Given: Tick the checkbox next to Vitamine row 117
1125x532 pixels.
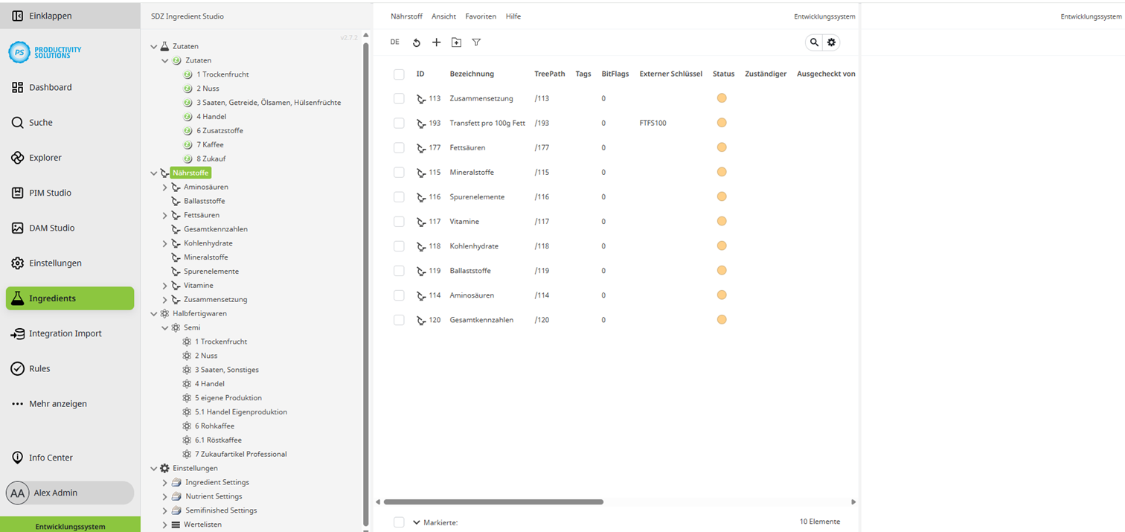Looking at the screenshot, I should coord(399,221).
